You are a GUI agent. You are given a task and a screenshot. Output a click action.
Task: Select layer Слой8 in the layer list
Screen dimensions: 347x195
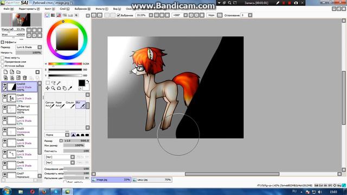tap(20, 165)
